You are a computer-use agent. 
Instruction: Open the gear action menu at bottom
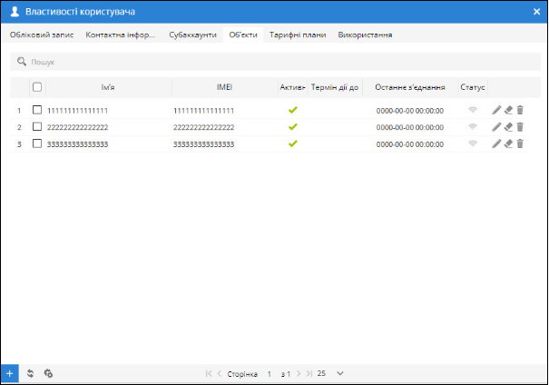tap(48, 373)
